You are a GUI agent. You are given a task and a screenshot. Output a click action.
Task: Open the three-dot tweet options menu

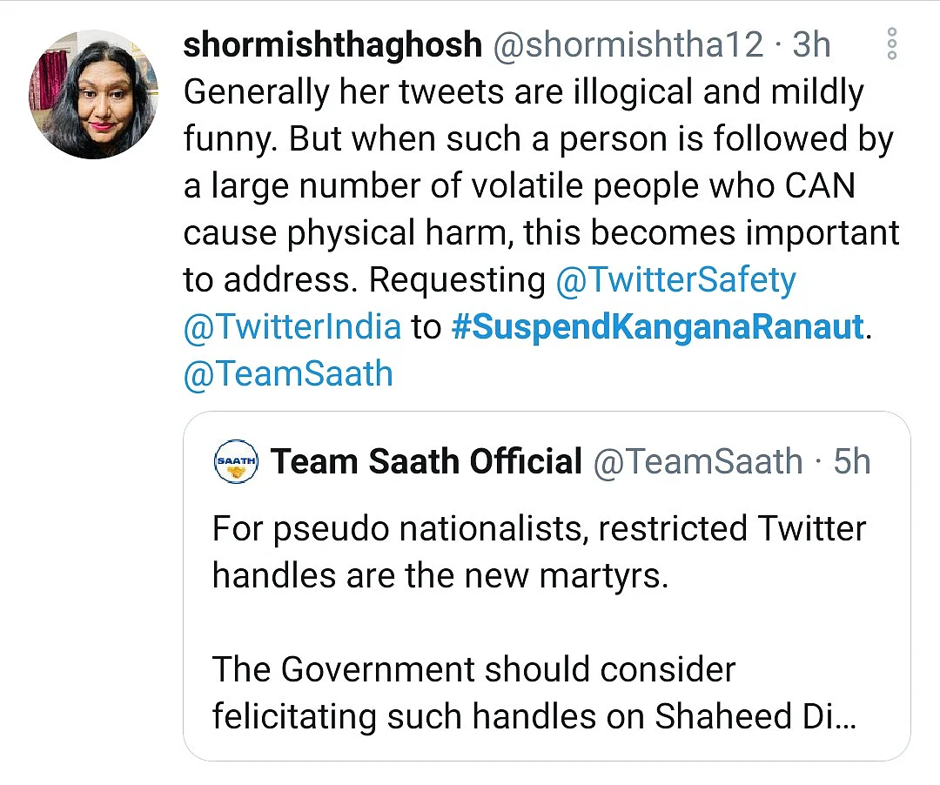point(891,44)
